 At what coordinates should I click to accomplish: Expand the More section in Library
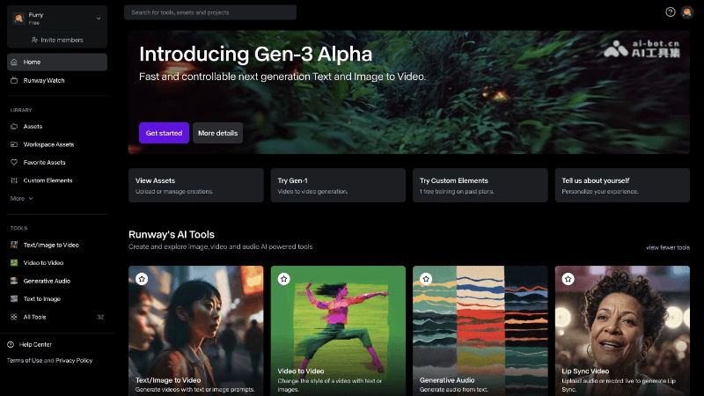(x=21, y=199)
